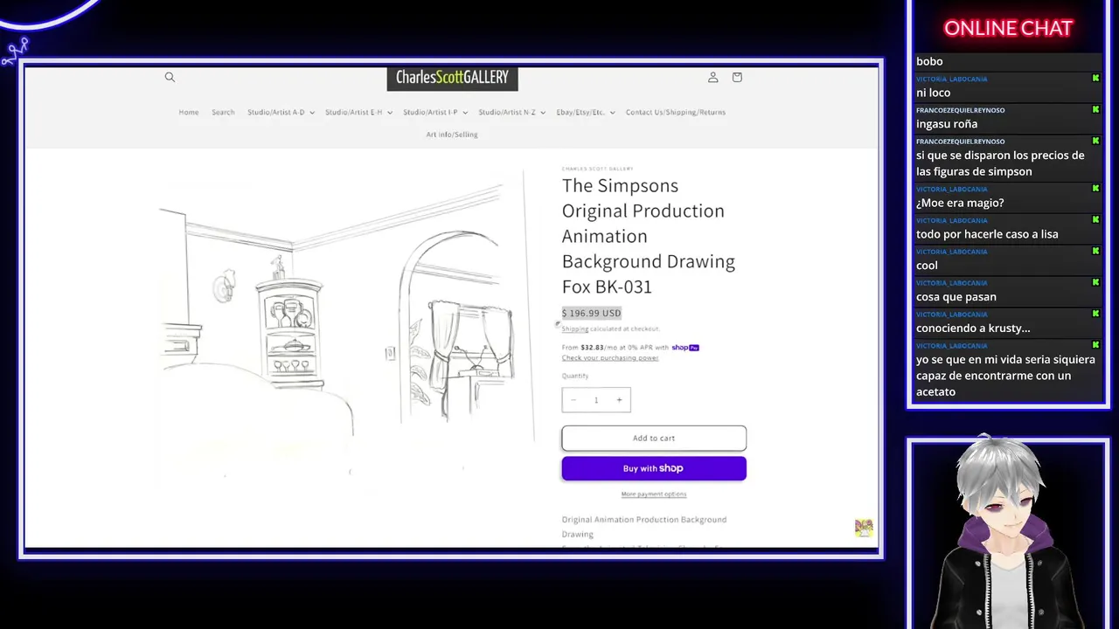The image size is (1119, 629).
Task: Go to the Home menu item
Action: click(189, 112)
